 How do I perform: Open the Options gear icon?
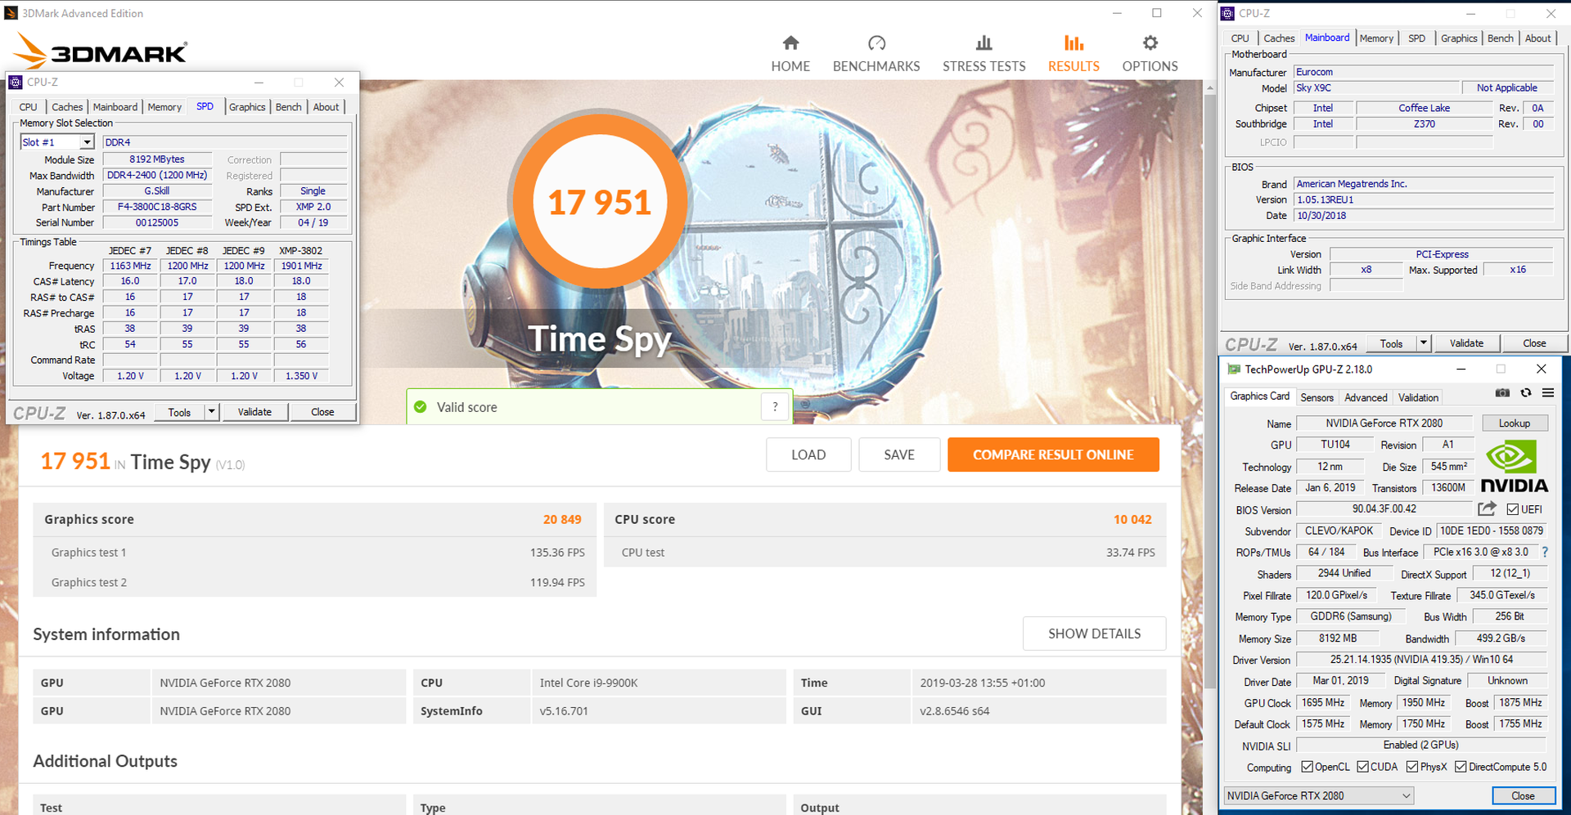1150,43
